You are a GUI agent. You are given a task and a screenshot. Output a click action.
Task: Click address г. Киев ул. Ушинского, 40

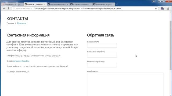coord(18,72)
